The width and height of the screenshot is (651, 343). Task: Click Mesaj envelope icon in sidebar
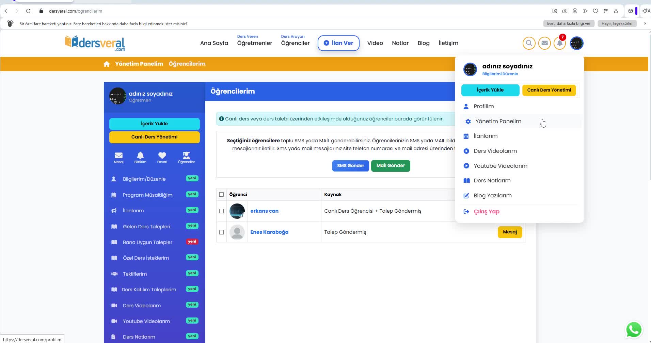point(118,157)
